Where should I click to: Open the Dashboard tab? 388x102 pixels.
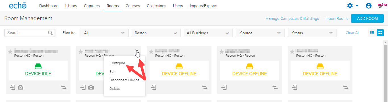(x=49, y=6)
